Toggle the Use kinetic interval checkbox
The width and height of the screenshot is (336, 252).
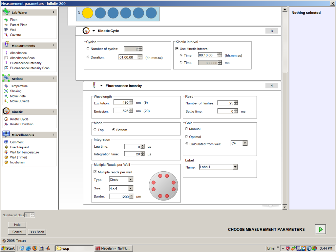[x=177, y=49]
